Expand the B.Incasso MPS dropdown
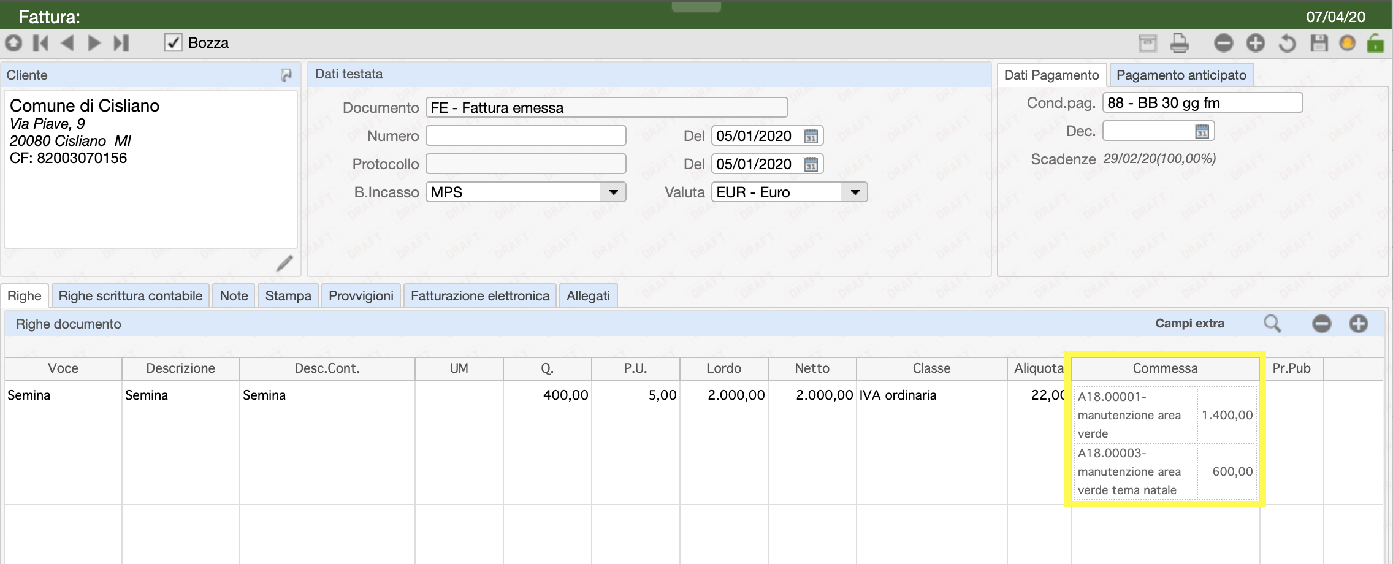The image size is (1393, 564). coord(613,192)
